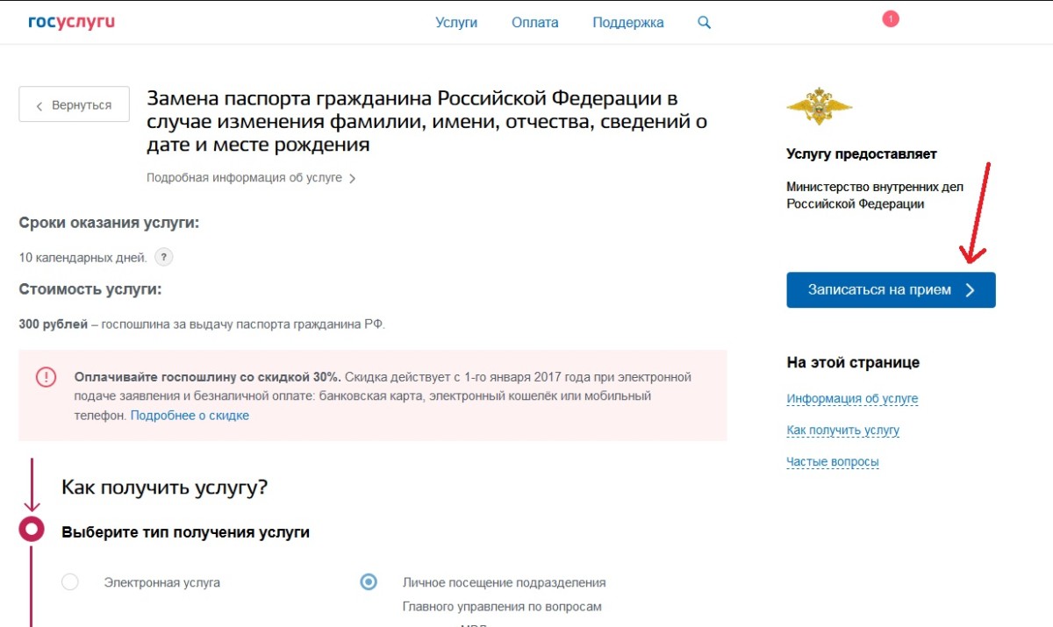Open the Оплата menu
This screenshot has width=1053, height=627.
coord(534,23)
